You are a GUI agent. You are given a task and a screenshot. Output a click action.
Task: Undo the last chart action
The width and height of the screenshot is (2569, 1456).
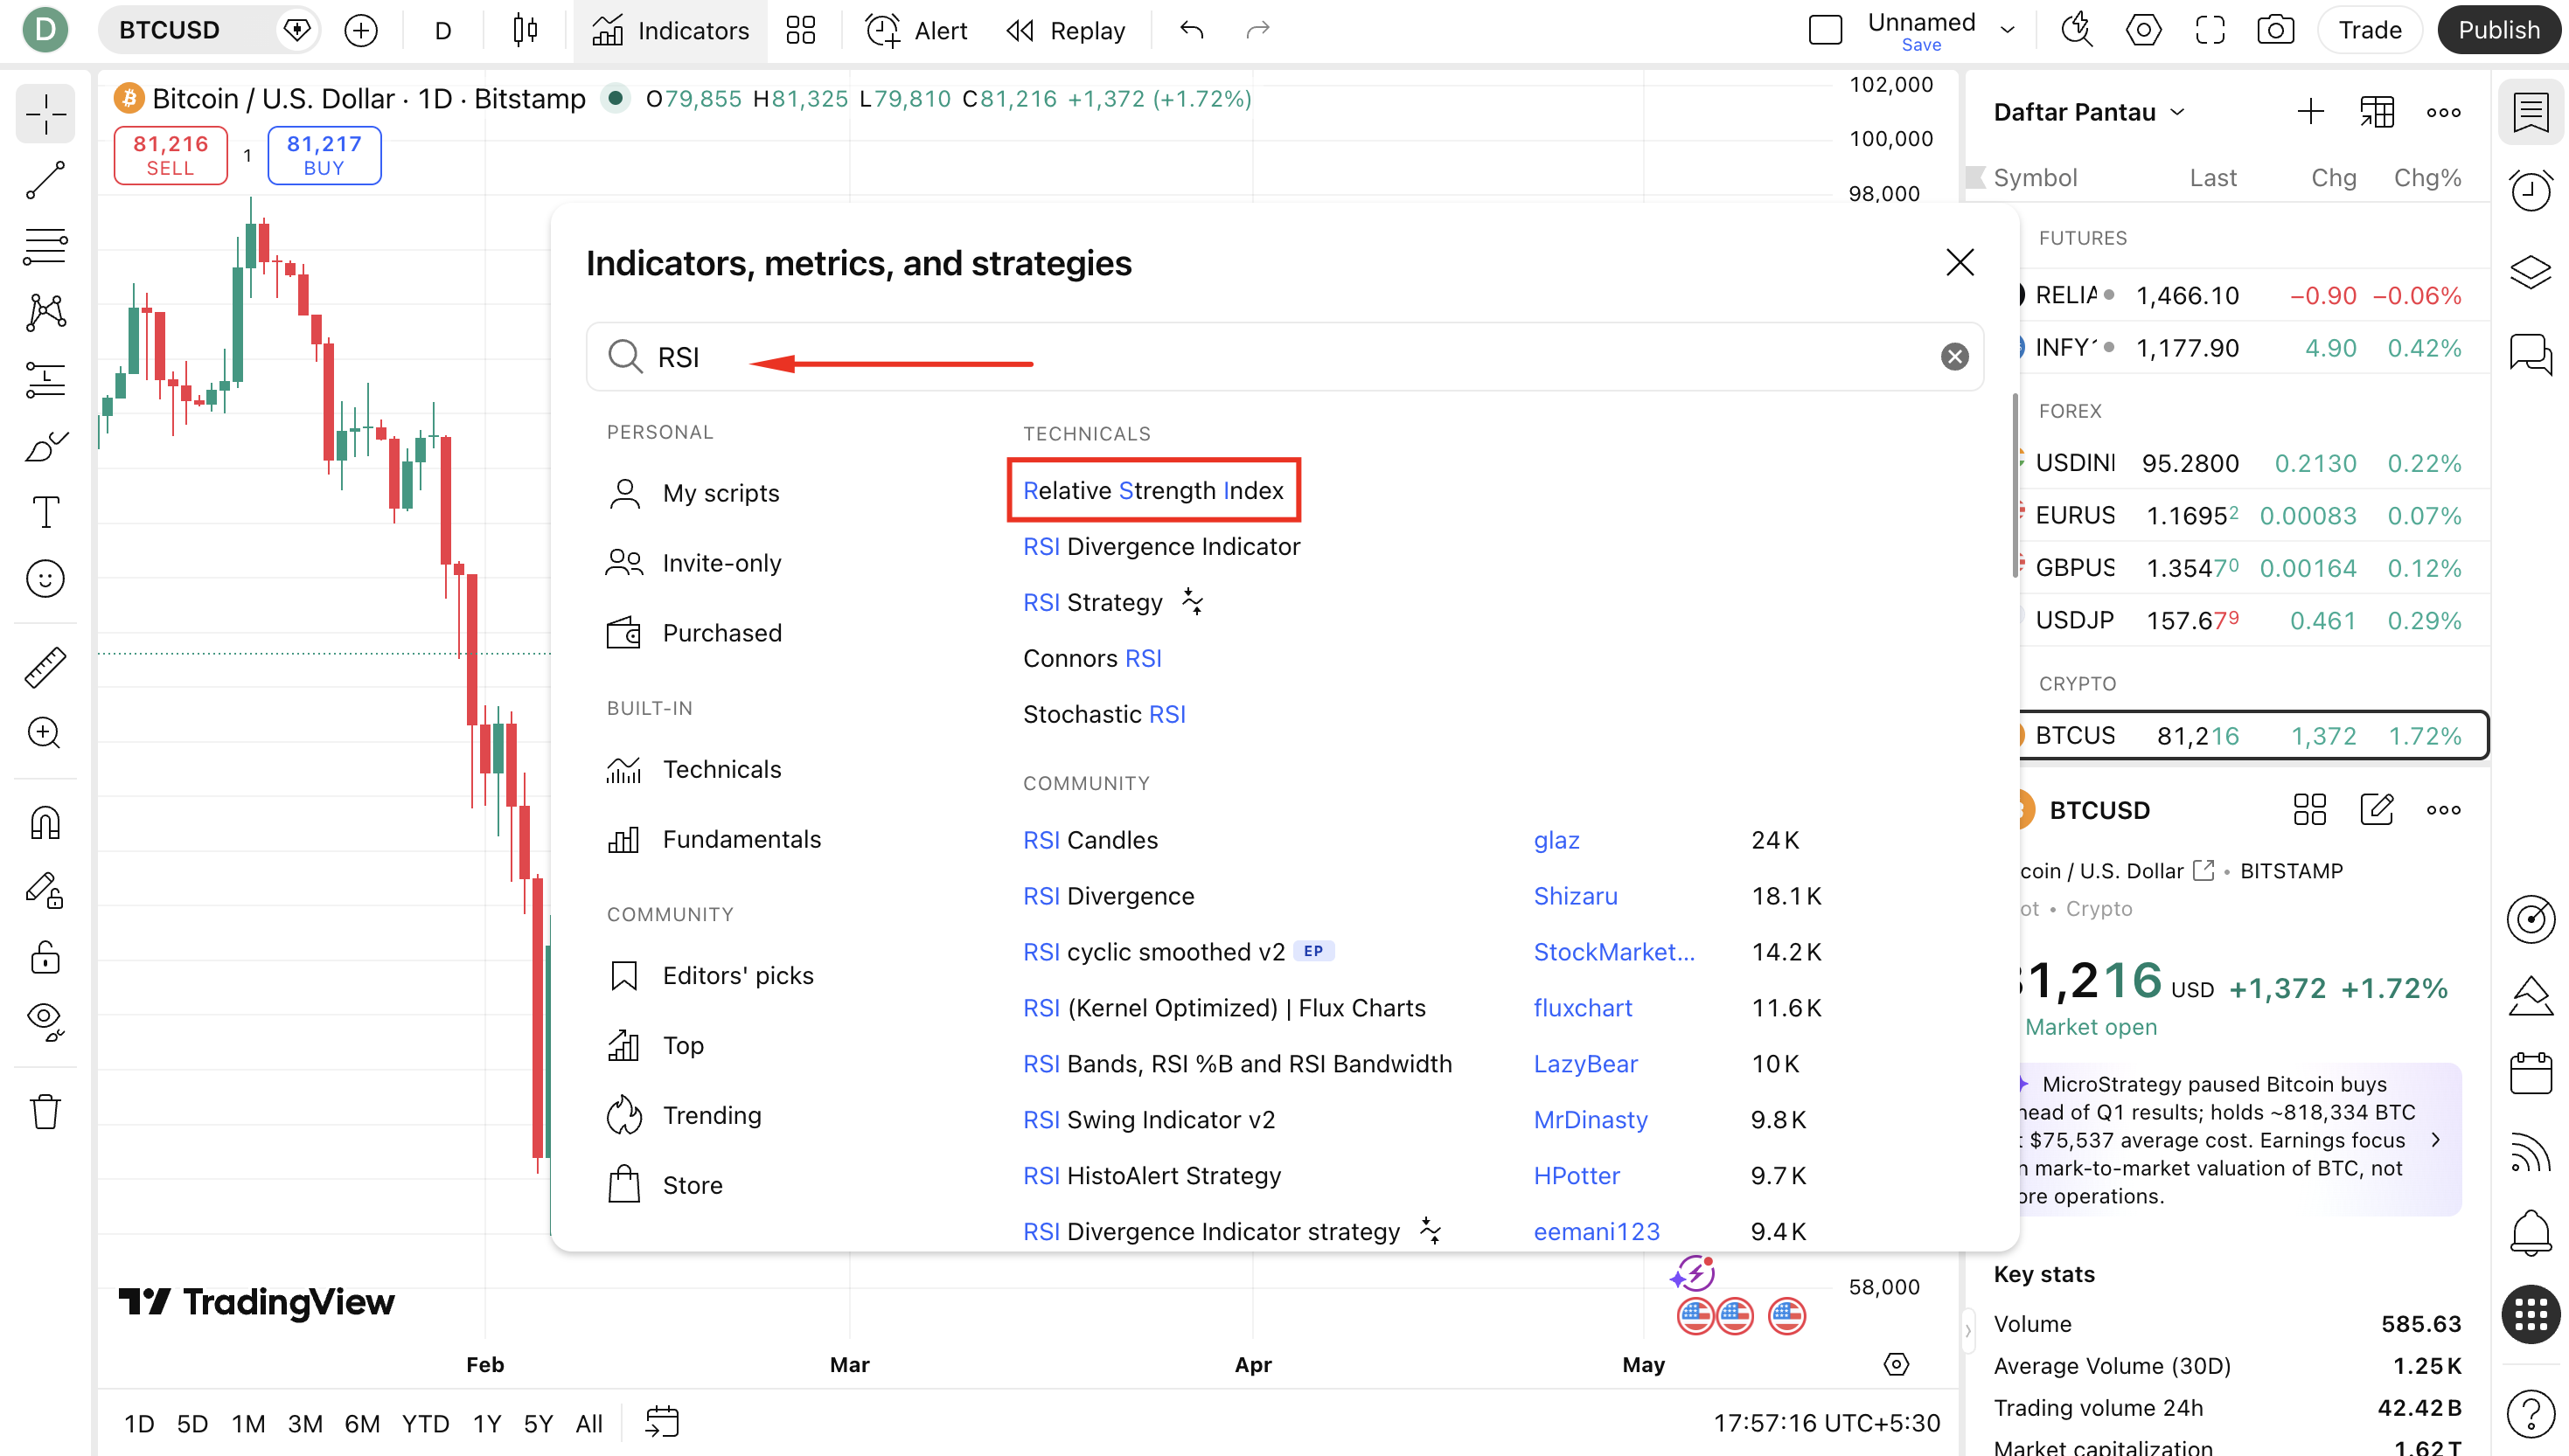(x=1192, y=30)
